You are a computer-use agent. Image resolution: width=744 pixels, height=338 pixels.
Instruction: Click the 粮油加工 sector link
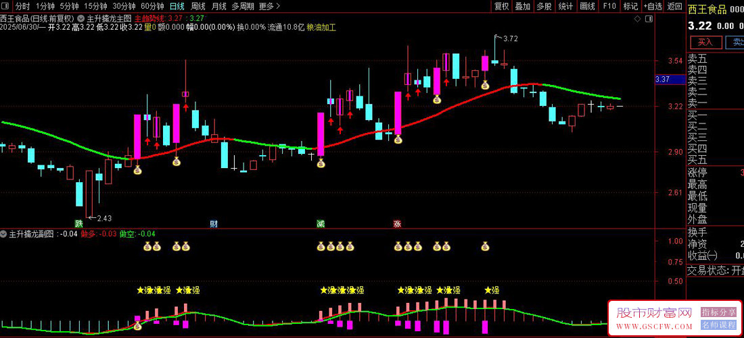(x=321, y=27)
